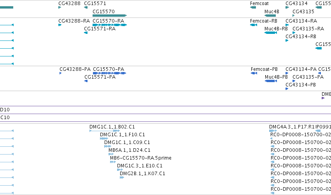331x195 pixels.
Task: Select the CG43134-RB transcript label
Action: [301, 37]
